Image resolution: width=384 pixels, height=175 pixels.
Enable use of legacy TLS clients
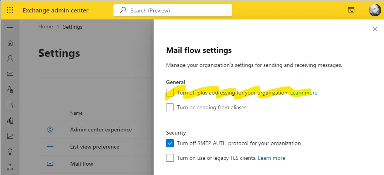click(170, 158)
